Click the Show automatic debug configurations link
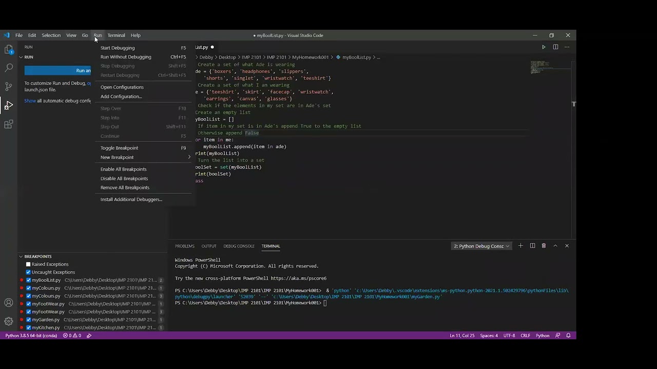The image size is (657, 369). 30,101
